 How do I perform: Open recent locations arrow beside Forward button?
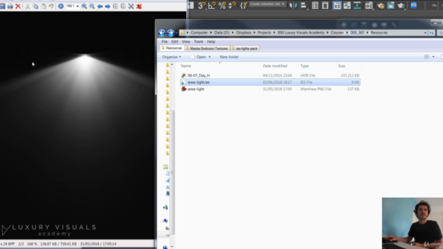[x=177, y=33]
